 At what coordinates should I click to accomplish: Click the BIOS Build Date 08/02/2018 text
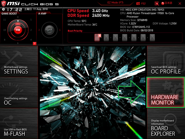pos(136,30)
